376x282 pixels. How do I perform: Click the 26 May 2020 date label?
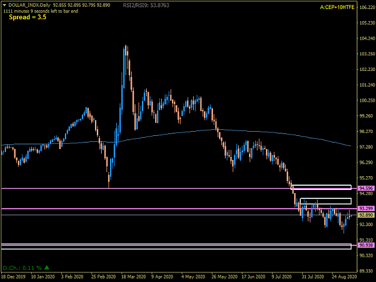pyautogui.click(x=224, y=277)
